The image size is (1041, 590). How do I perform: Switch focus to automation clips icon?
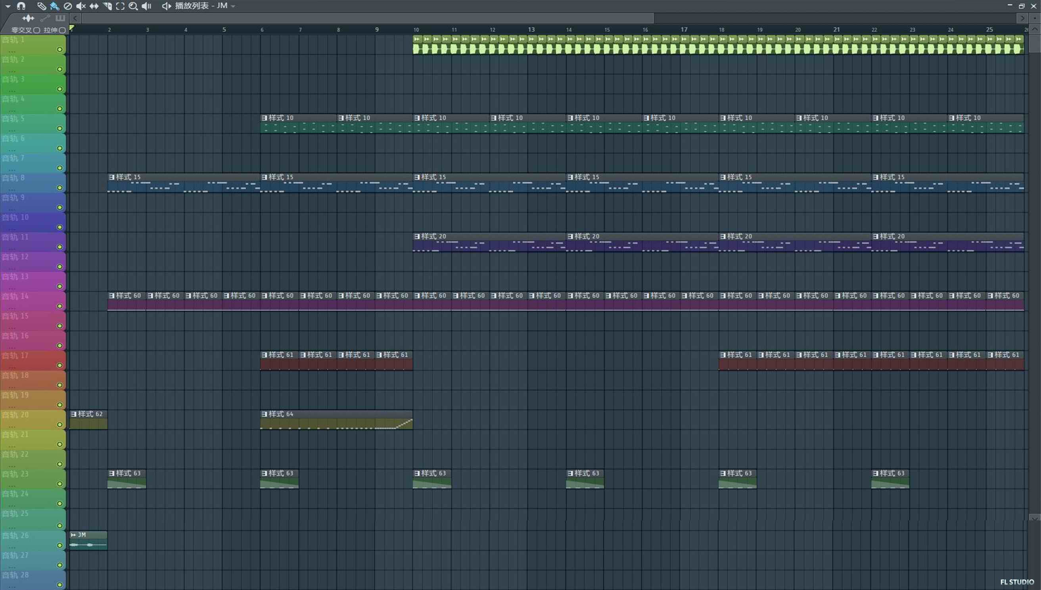pyautogui.click(x=45, y=18)
